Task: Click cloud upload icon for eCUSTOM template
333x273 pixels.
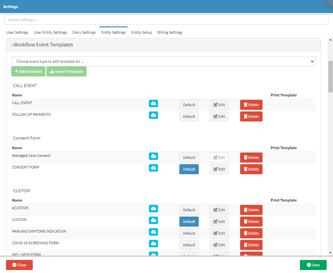Action: 153,209
